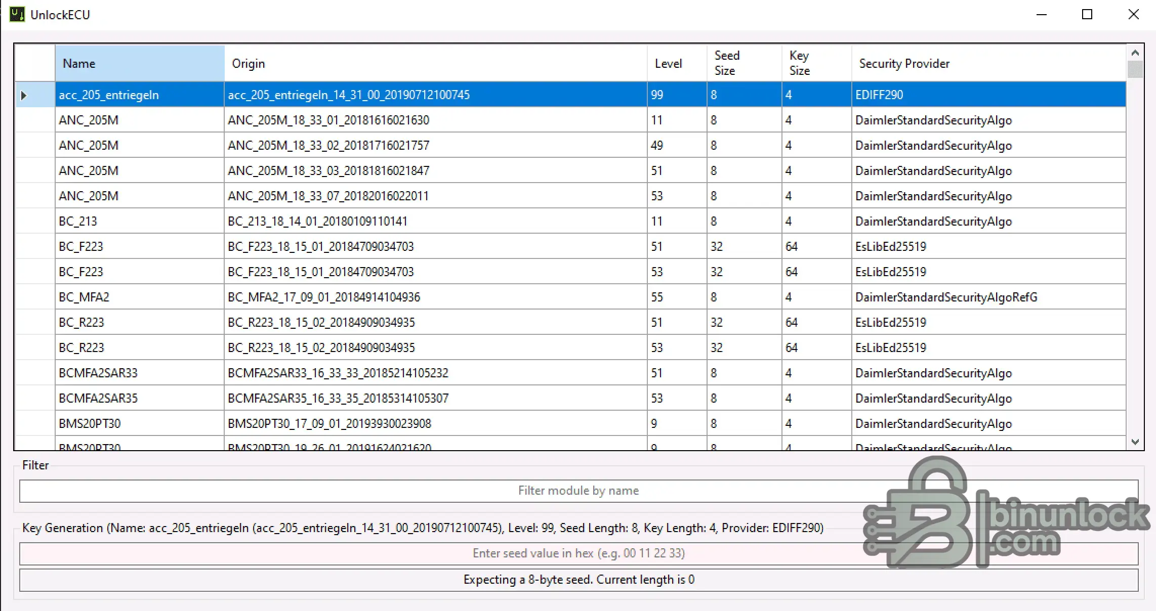Select the Level 49 cell of the ANC_205M row
The height and width of the screenshot is (611, 1156).
[677, 145]
